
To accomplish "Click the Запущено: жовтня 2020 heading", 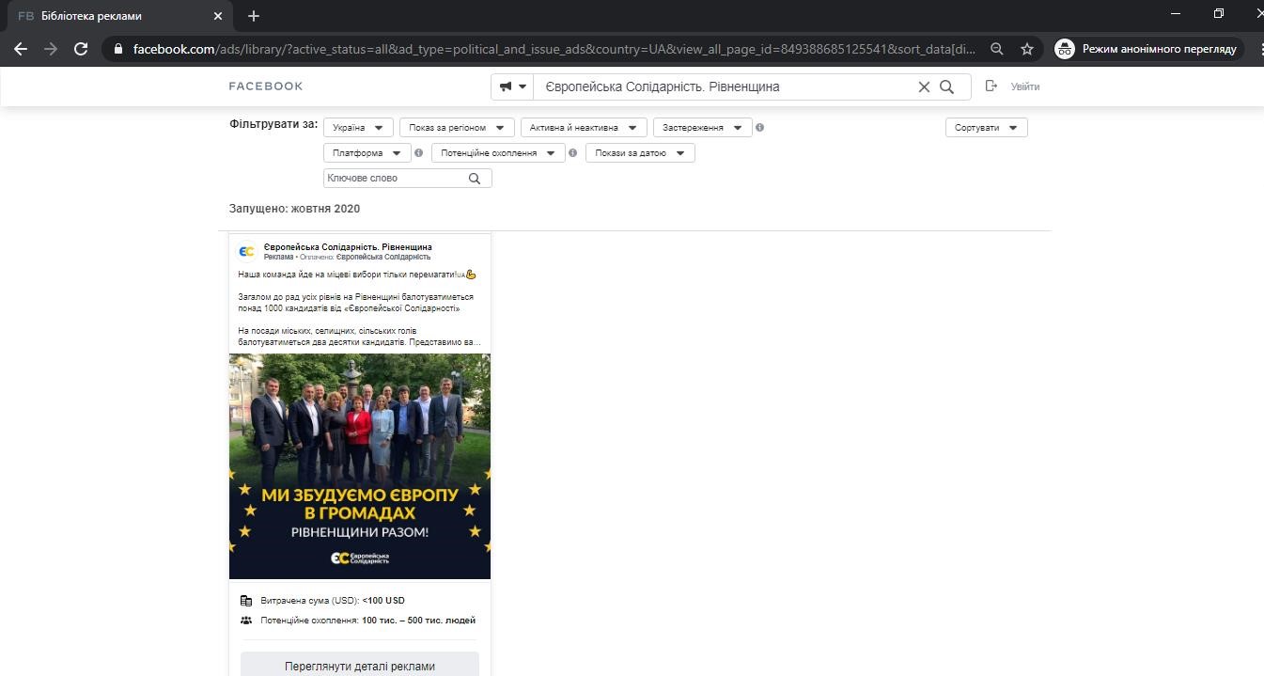I will (294, 209).
